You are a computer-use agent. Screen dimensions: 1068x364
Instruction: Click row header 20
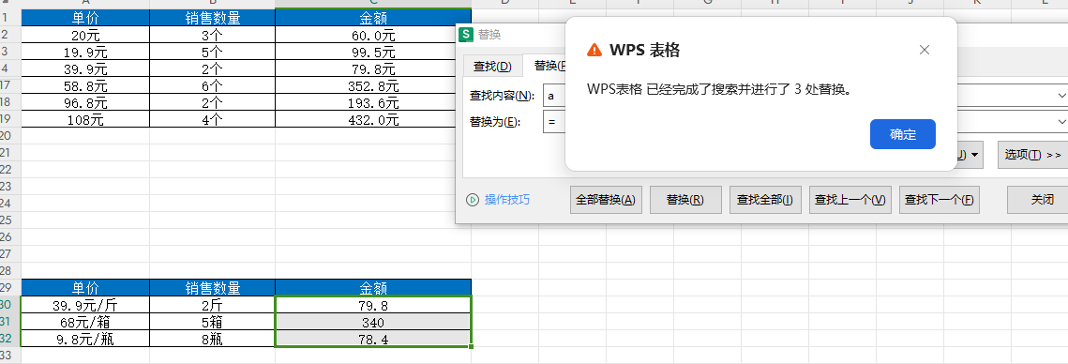[x=8, y=136]
